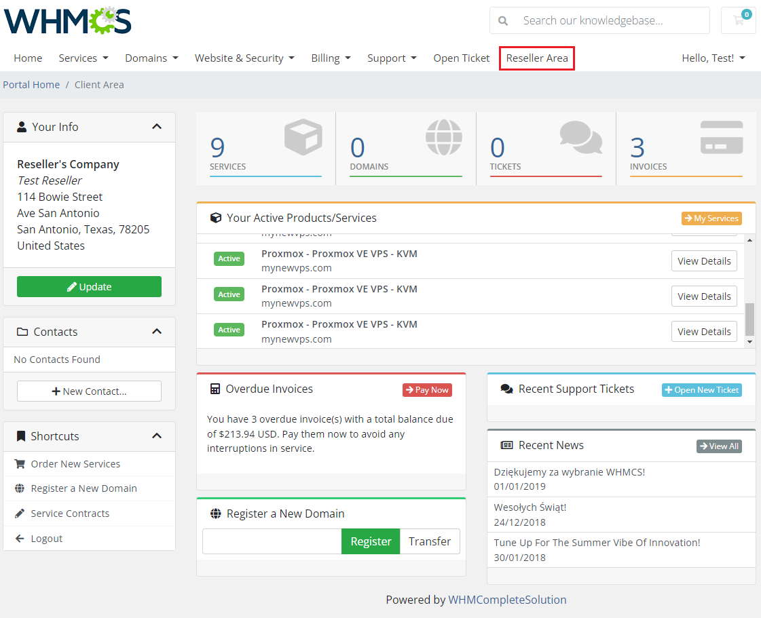Select Open Ticket in the navigation bar
This screenshot has height=618, width=761.
point(462,58)
